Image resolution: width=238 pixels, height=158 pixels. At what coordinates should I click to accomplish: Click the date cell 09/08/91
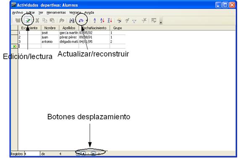pyautogui.click(x=94, y=37)
